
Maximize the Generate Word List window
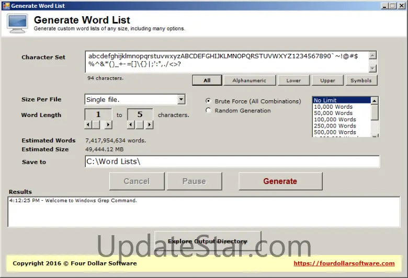(393, 6)
